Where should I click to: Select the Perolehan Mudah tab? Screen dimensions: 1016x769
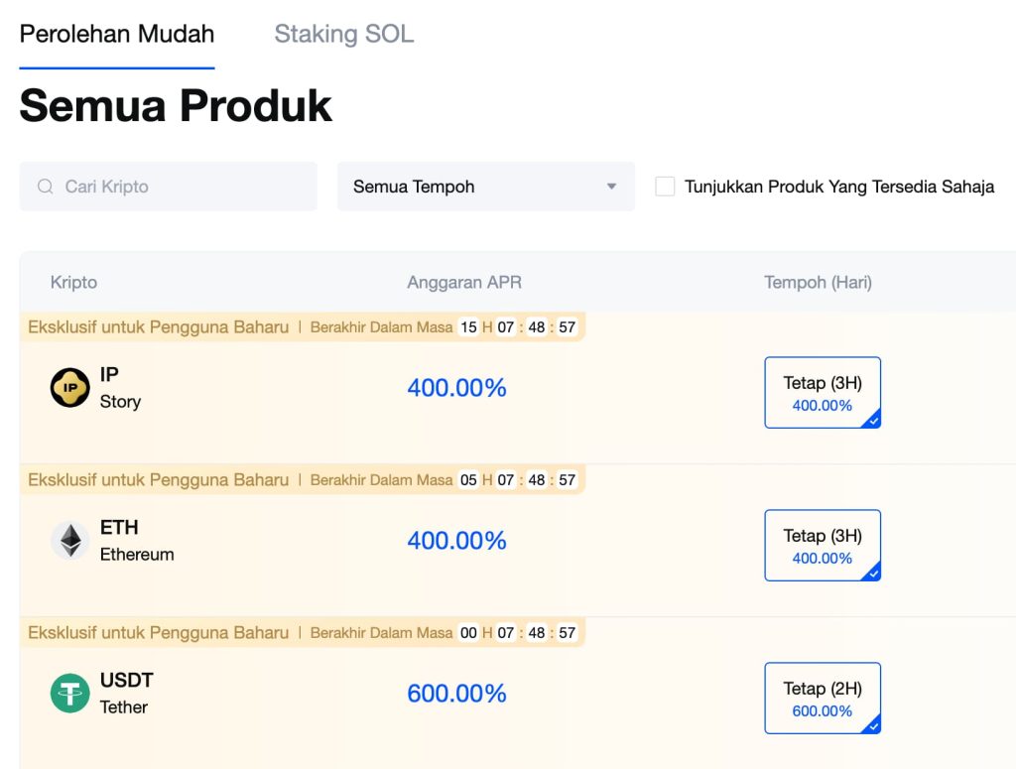point(116,34)
